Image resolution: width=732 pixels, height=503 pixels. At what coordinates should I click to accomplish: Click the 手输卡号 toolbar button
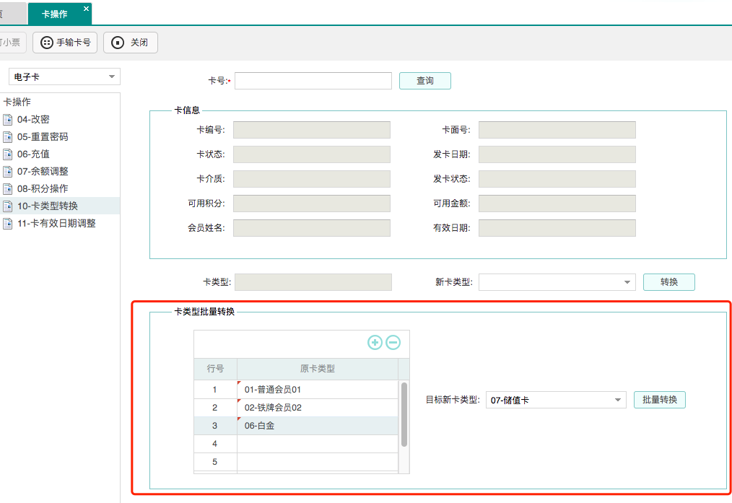pyautogui.click(x=65, y=43)
